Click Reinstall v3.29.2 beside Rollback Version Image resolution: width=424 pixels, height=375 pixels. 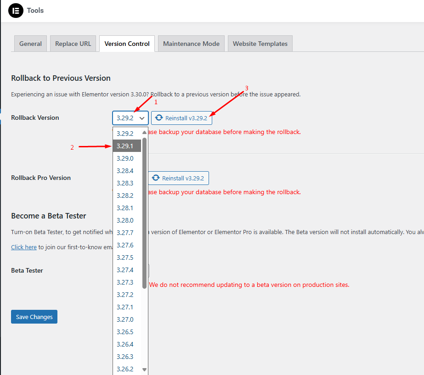click(181, 118)
